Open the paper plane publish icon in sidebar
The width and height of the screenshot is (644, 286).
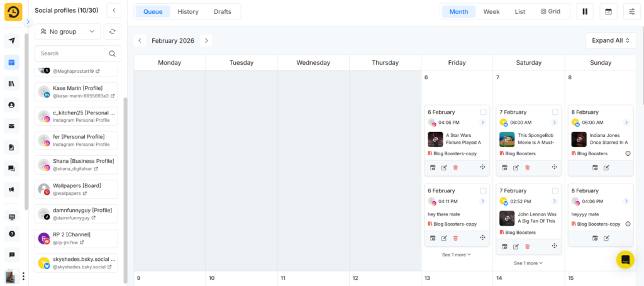click(x=11, y=41)
